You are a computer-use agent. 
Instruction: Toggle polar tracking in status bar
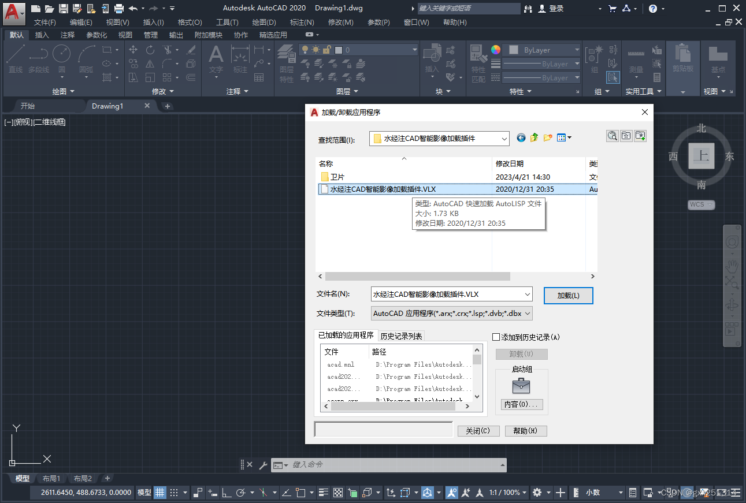pyautogui.click(x=242, y=493)
